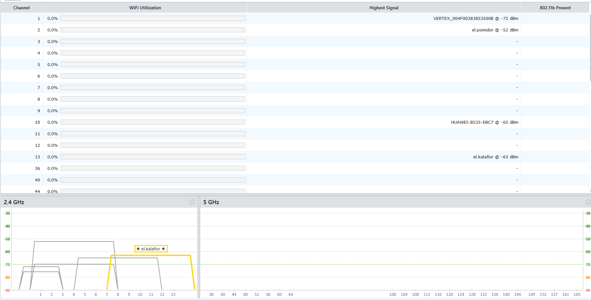This screenshot has width=591, height=300.
Task: Click channel 165 on the 5 GHz graph axis
Action: click(x=577, y=294)
